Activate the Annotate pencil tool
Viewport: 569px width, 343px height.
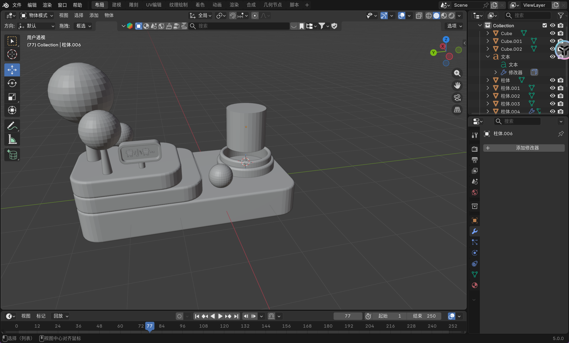click(x=12, y=126)
